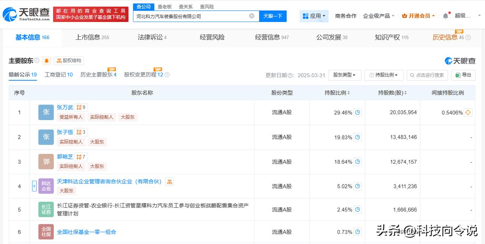Open the 经营信息 tab

point(272,37)
